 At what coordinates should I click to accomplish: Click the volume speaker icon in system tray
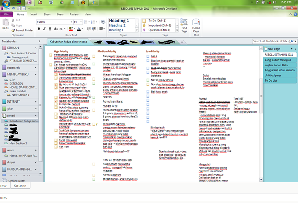pyautogui.click(x=274, y=2)
